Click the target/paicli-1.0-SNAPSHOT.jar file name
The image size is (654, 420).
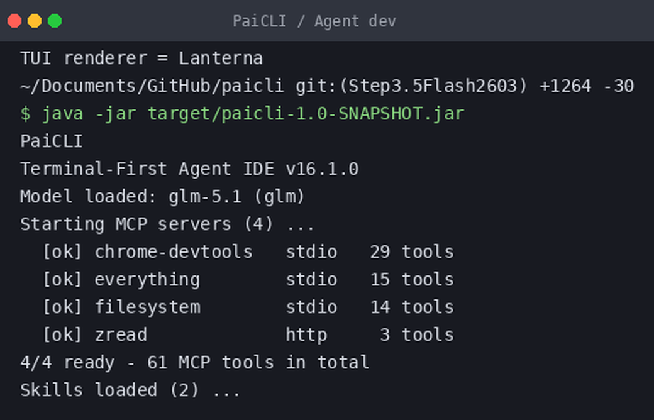[x=306, y=114]
